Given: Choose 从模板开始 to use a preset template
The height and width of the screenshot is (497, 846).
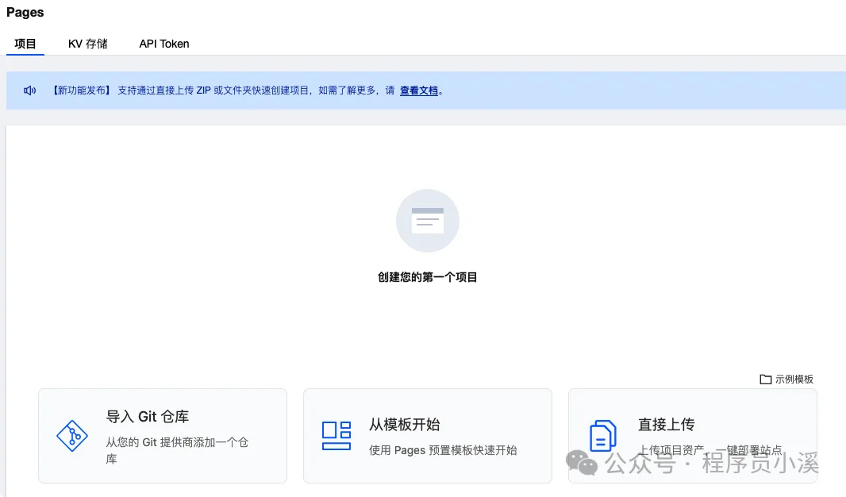Looking at the screenshot, I should [x=428, y=435].
